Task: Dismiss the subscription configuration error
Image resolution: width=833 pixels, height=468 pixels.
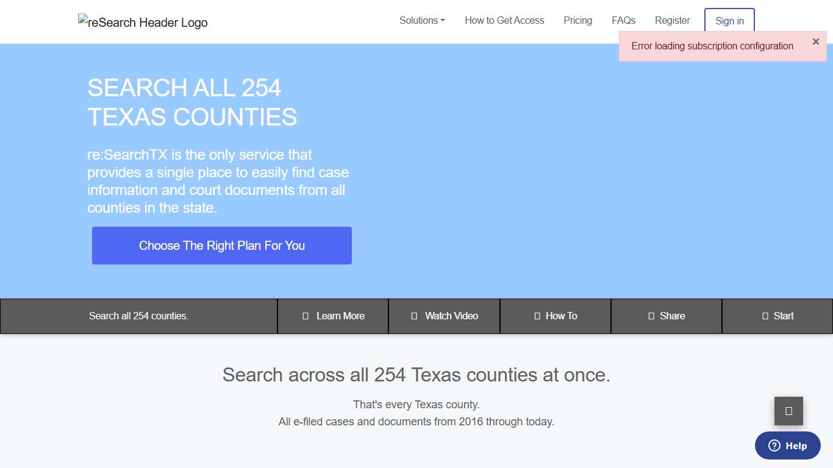Action: pyautogui.click(x=816, y=41)
